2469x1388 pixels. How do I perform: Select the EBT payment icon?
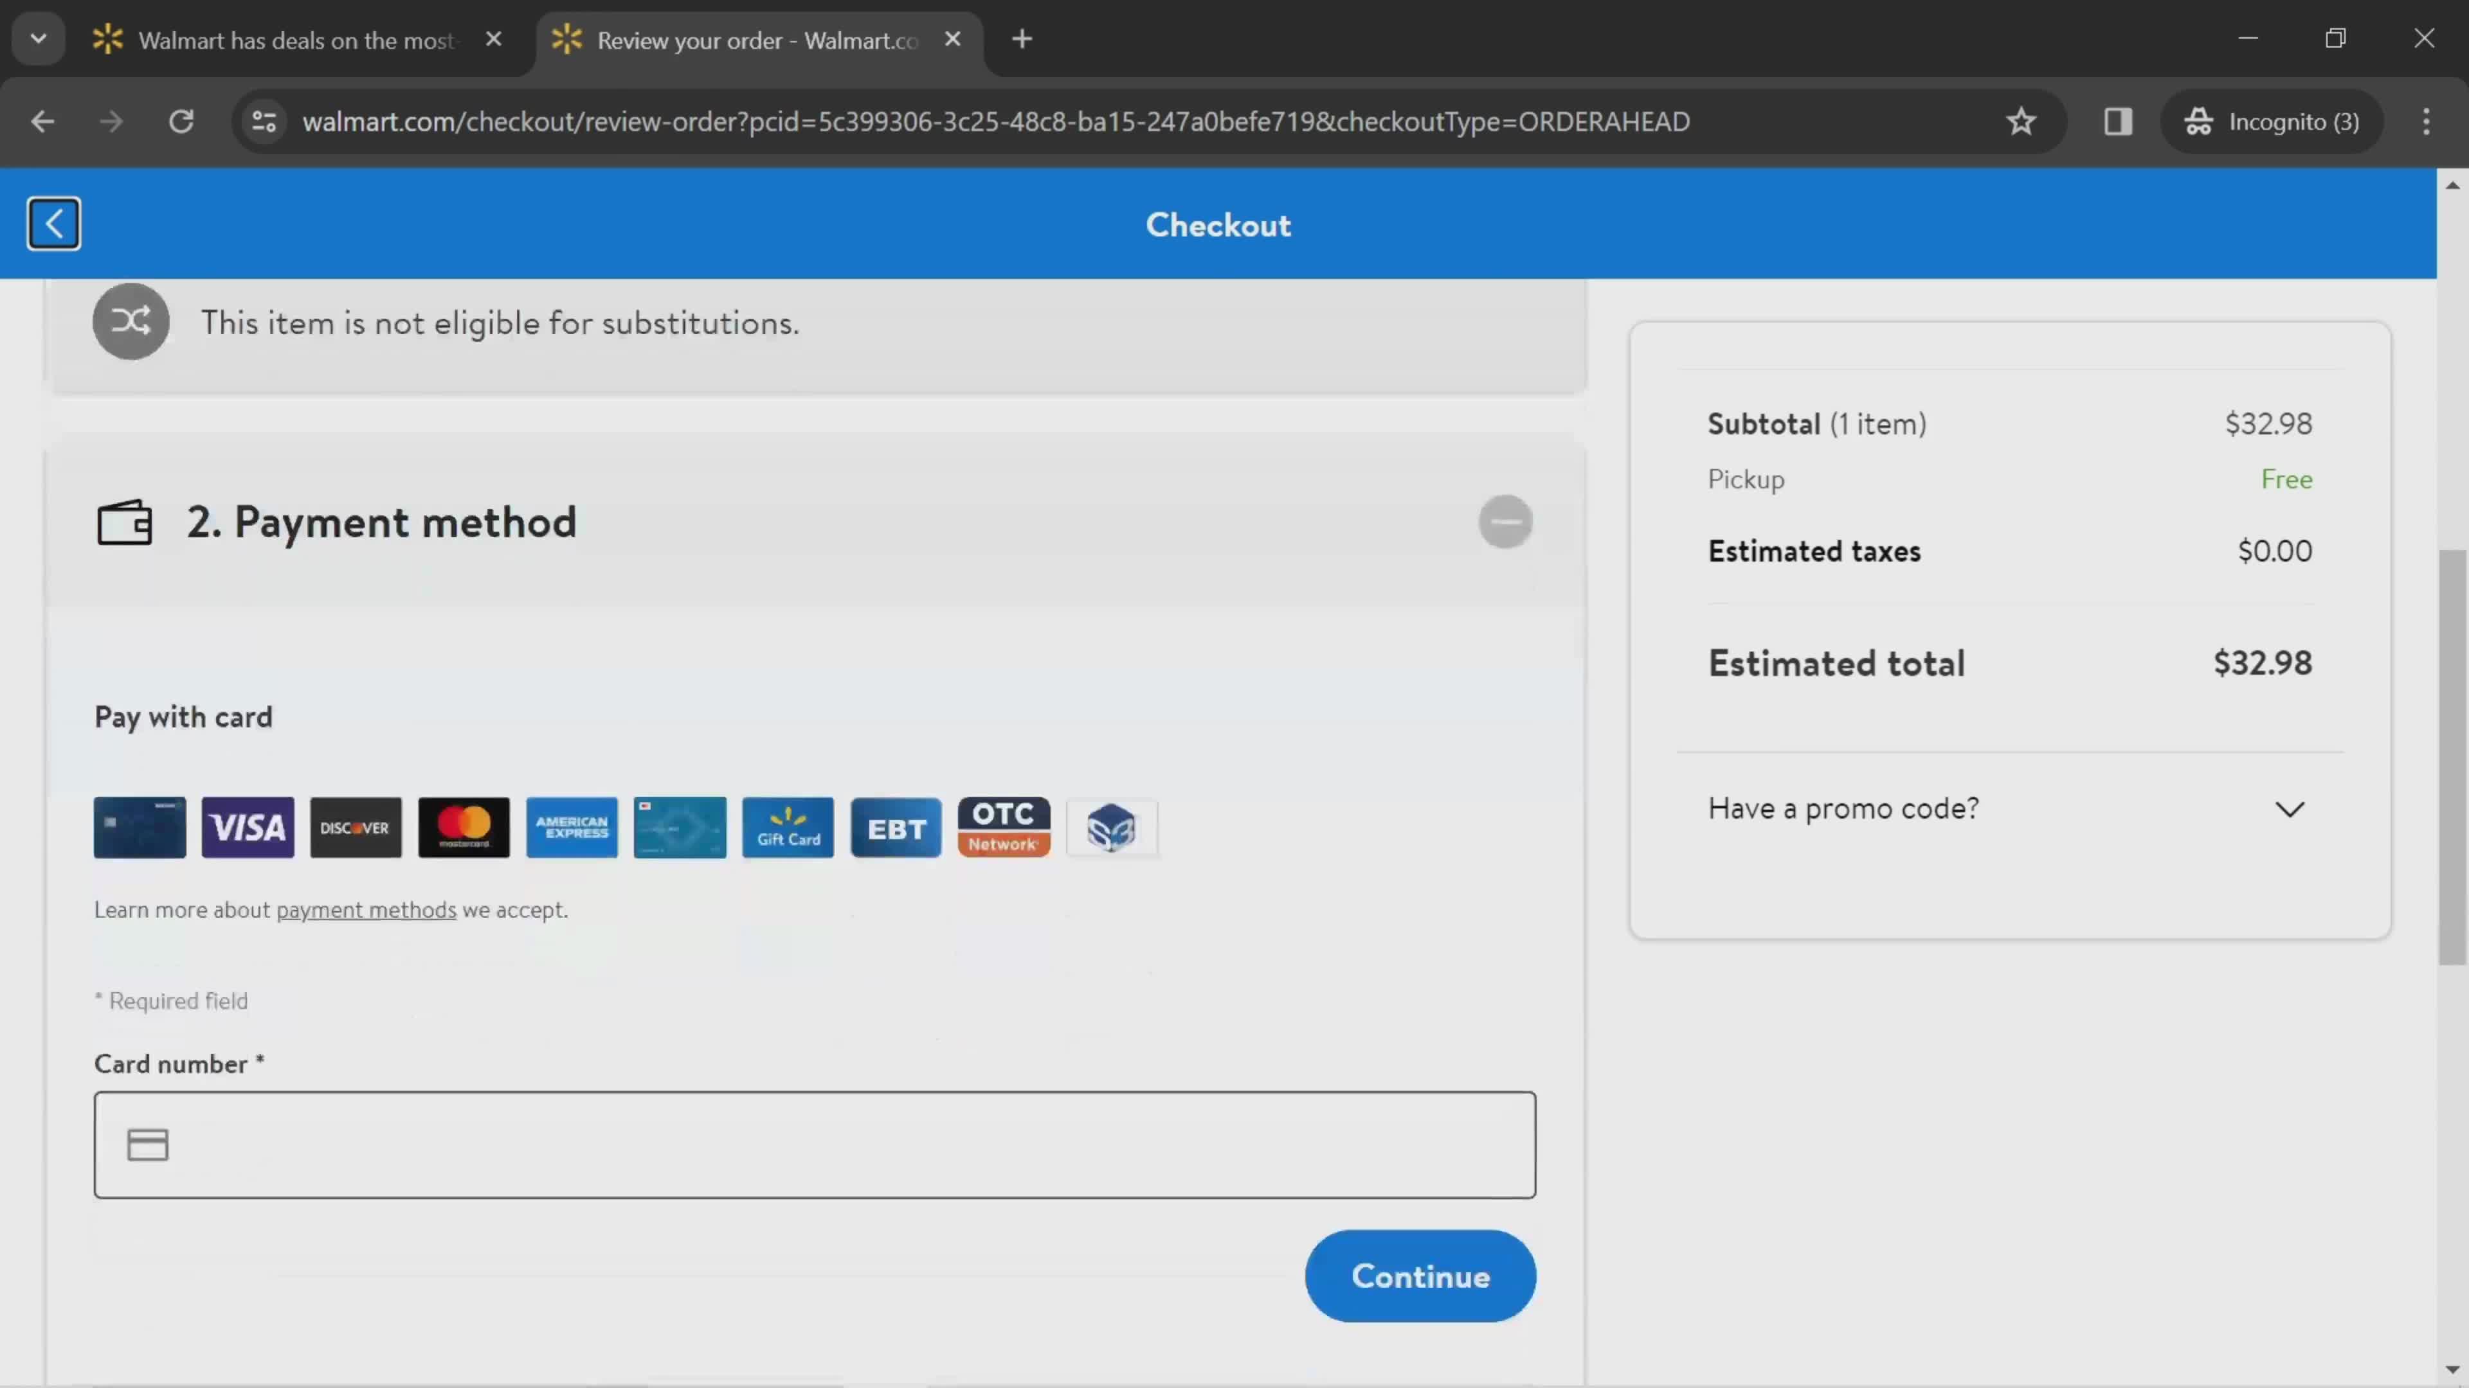click(896, 827)
